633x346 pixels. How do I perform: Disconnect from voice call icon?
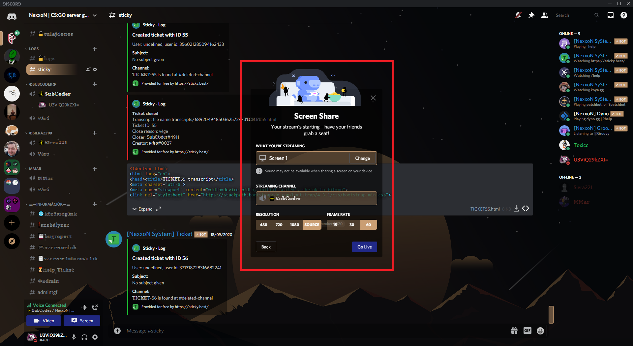pyautogui.click(x=95, y=307)
